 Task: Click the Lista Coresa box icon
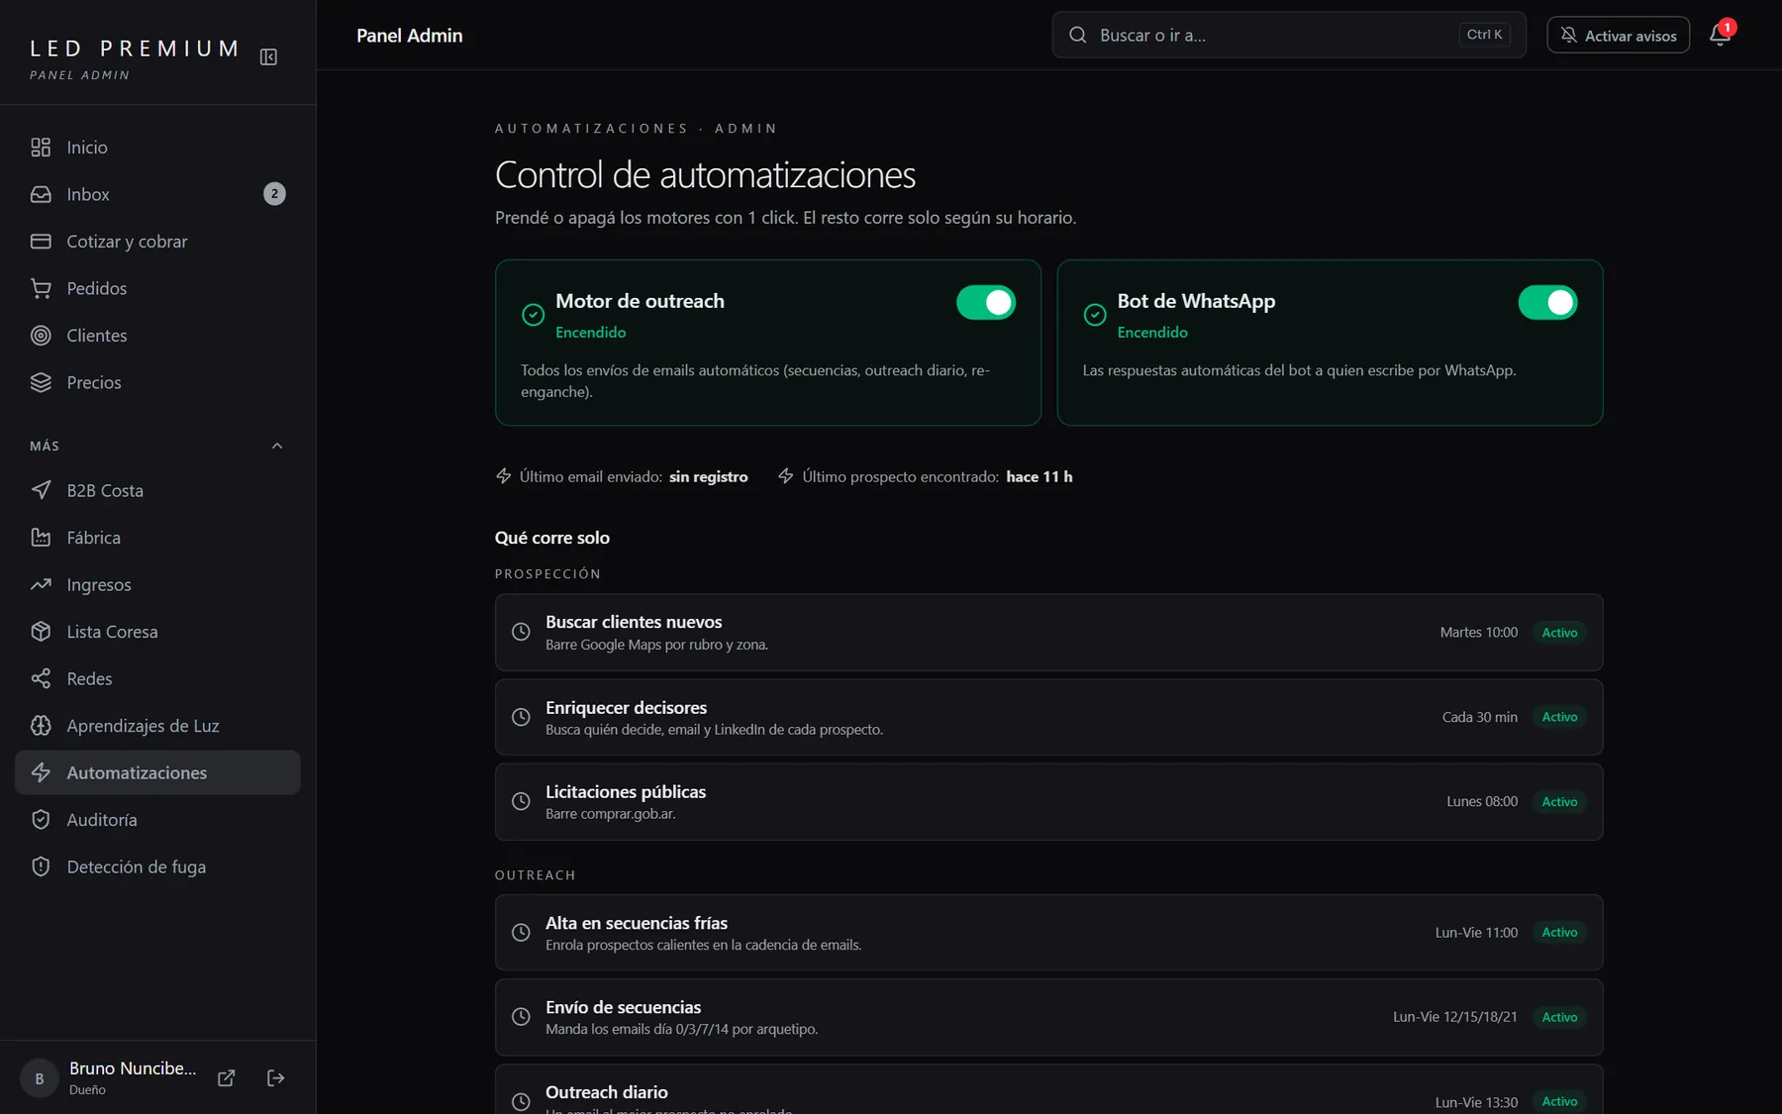(41, 632)
